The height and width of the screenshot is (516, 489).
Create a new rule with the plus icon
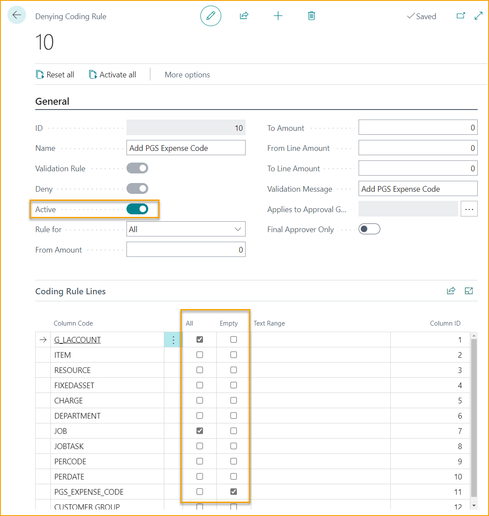[x=278, y=16]
